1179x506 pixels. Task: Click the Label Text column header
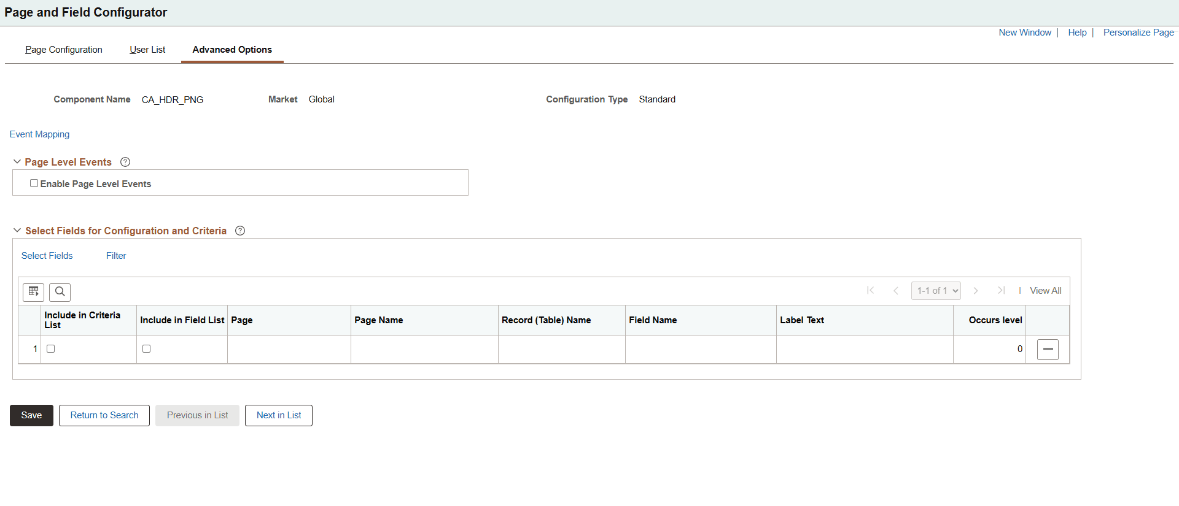pyautogui.click(x=802, y=320)
